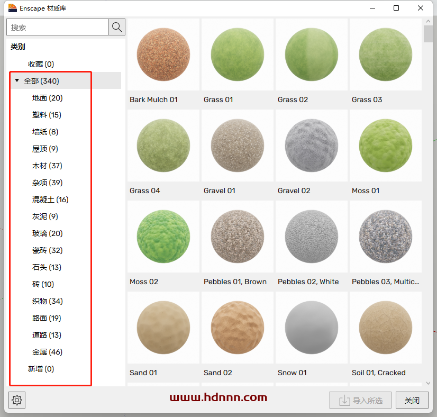
Task: Select the Grass 01 material sphere
Action: tap(238, 55)
